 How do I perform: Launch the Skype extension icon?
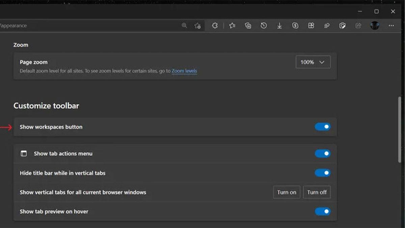point(295,25)
